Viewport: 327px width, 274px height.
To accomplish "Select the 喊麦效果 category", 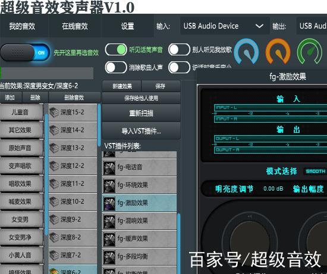I will click(21, 201).
